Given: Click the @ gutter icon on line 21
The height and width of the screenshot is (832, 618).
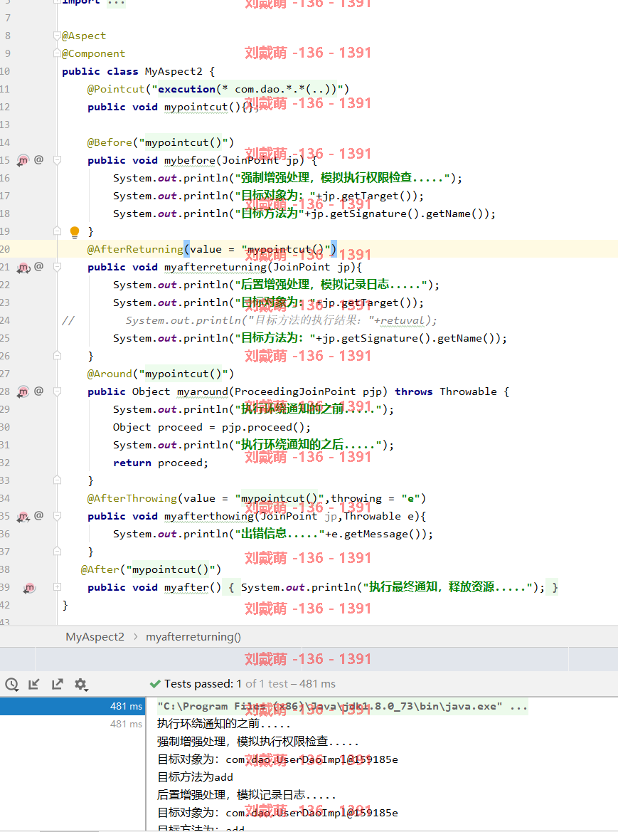Looking at the screenshot, I should point(38,267).
